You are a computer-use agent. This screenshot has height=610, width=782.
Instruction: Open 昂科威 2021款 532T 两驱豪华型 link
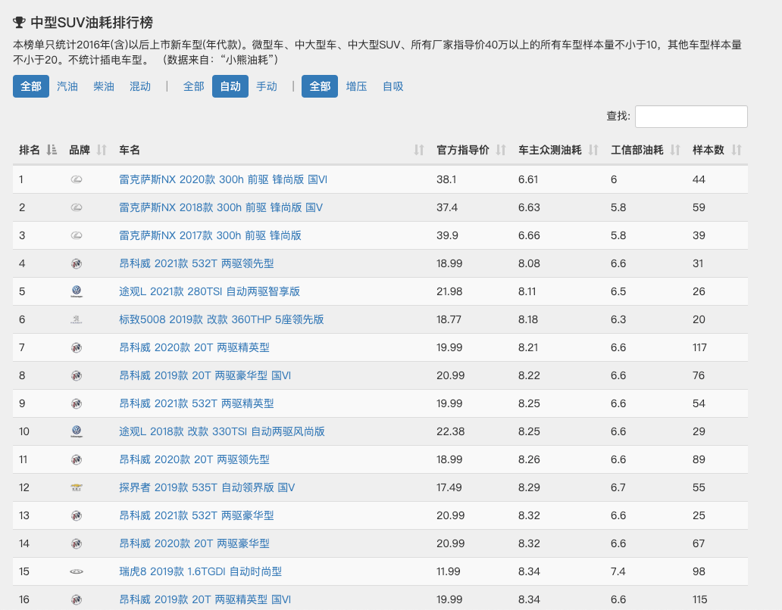[x=196, y=515]
